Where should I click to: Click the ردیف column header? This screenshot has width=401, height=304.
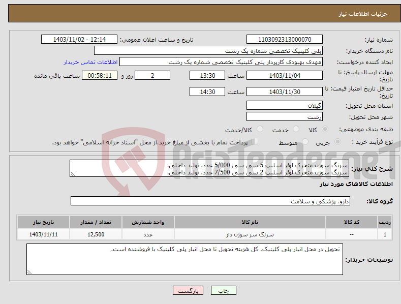click(x=385, y=222)
